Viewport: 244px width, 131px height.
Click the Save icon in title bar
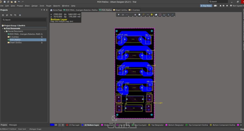[5, 2]
